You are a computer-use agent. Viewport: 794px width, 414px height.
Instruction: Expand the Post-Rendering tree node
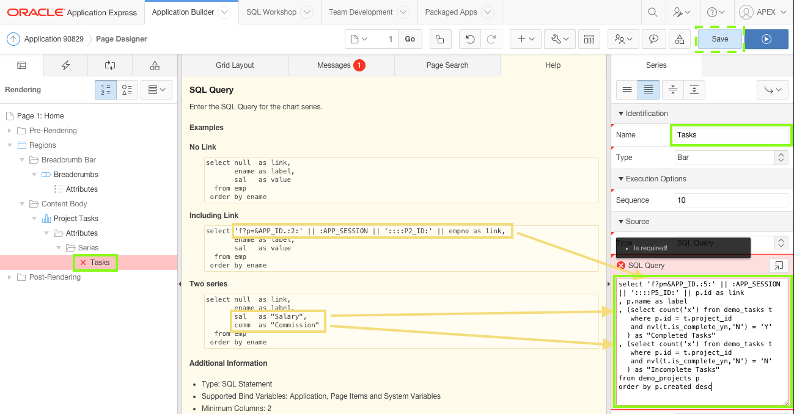(10, 277)
